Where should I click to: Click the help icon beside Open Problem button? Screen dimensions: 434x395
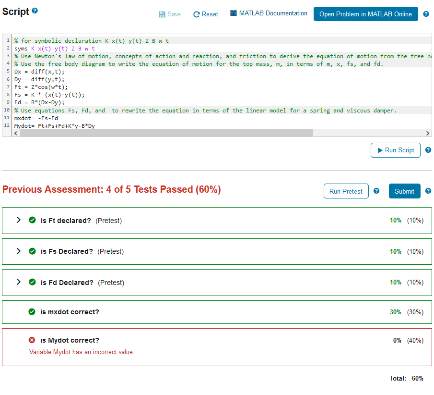[426, 14]
